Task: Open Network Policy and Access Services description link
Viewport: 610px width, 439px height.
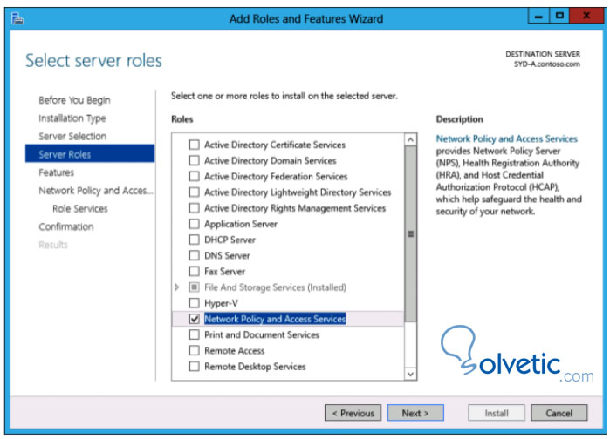Action: coord(506,138)
